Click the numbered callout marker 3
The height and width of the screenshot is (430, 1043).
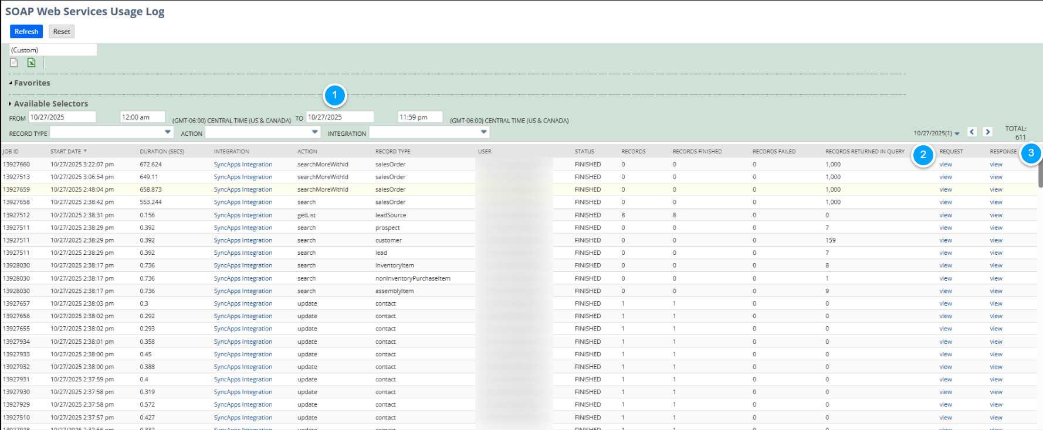1031,153
